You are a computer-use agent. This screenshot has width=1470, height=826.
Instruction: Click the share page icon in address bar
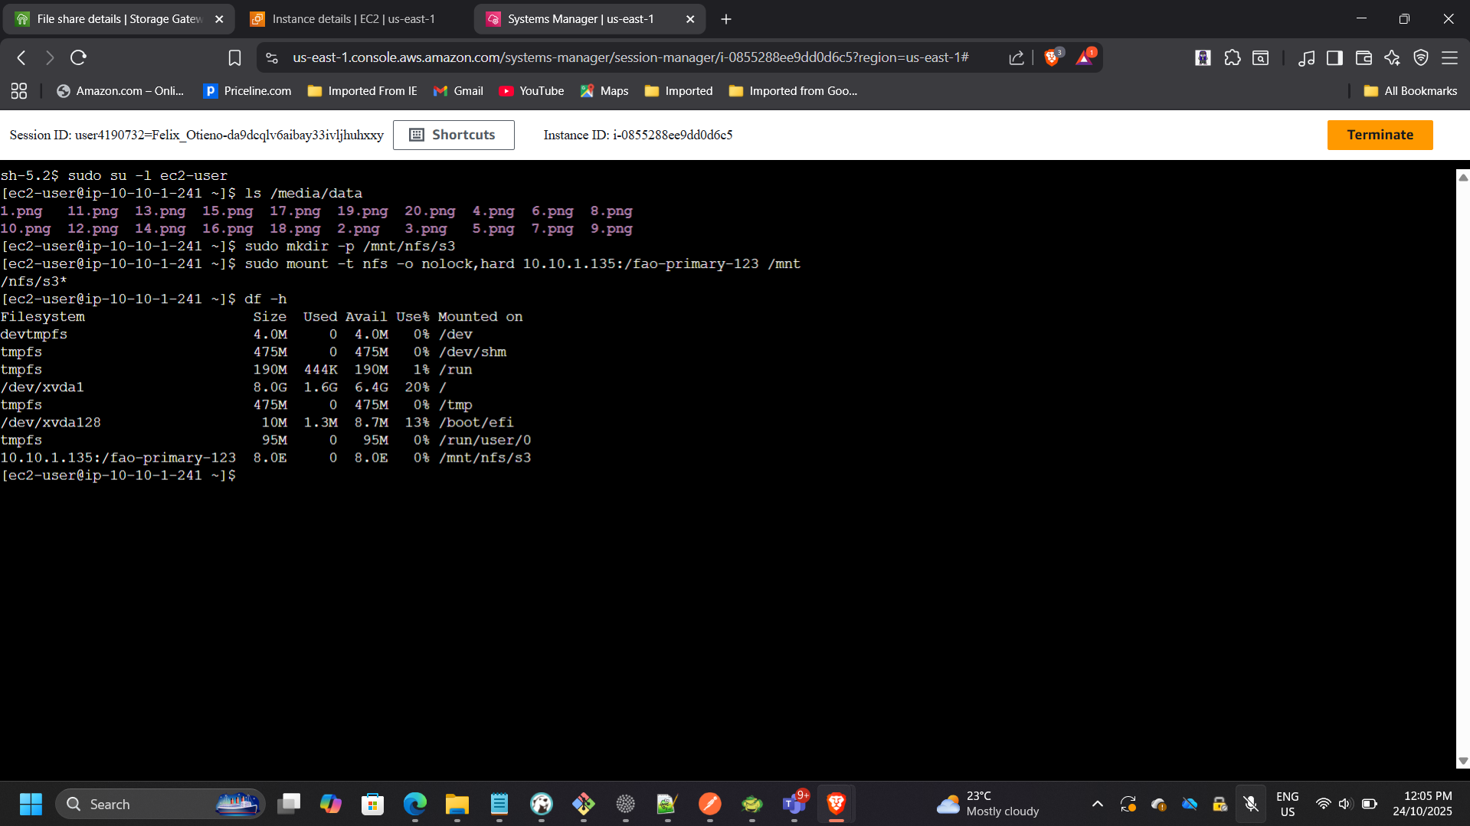pyautogui.click(x=1017, y=57)
